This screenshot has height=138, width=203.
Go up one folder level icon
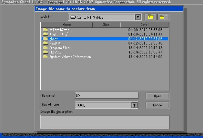point(150,17)
